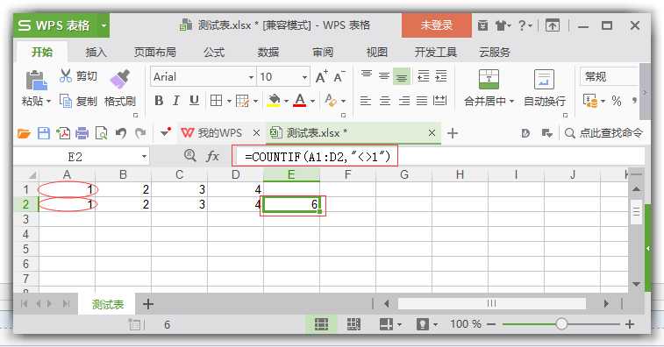Open the 审阅 ribbon tab
The image size is (664, 347).
323,52
